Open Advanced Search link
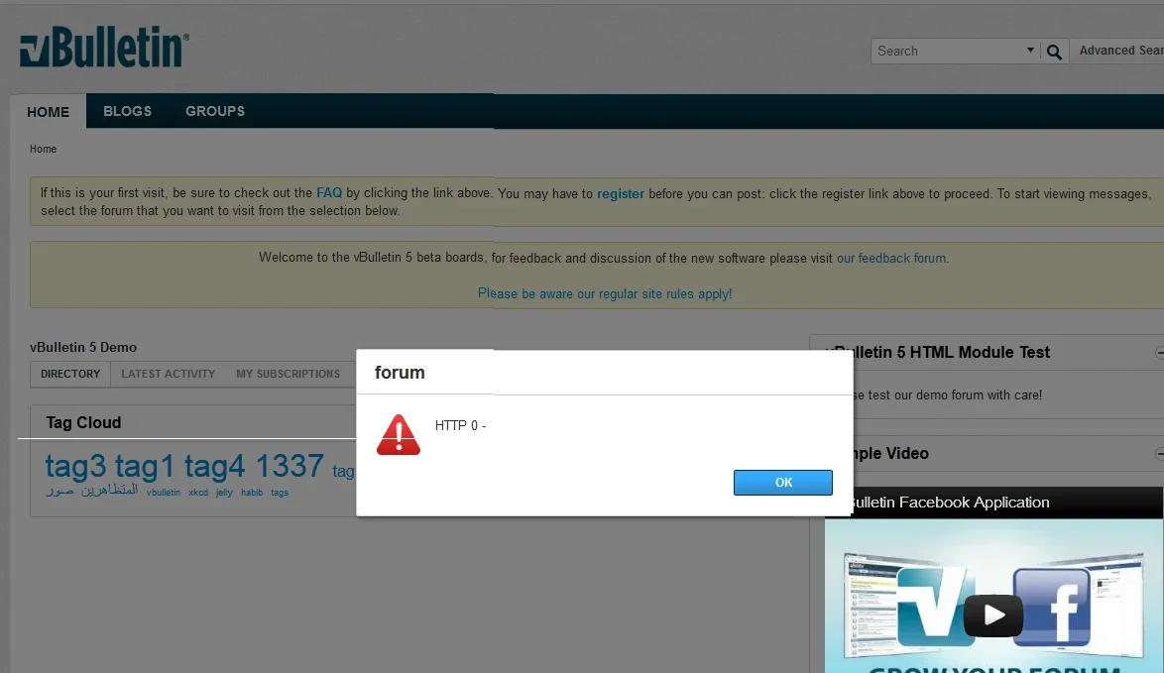 pos(1121,51)
